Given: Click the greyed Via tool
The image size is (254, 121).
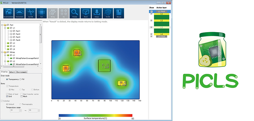Looking at the screenshot, I should click(64, 13).
